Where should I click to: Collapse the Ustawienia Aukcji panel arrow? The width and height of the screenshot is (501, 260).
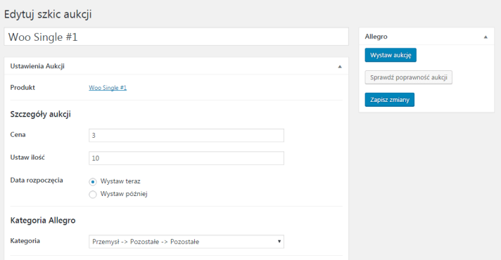(340, 66)
